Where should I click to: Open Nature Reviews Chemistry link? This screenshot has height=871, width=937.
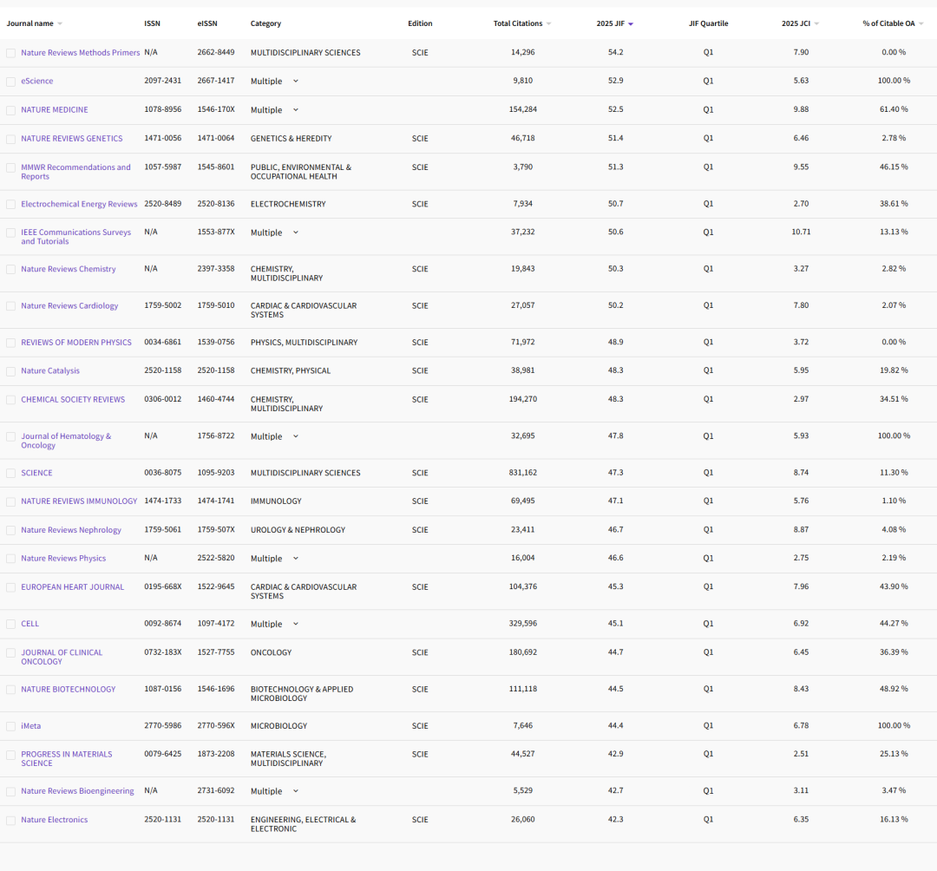[69, 270]
